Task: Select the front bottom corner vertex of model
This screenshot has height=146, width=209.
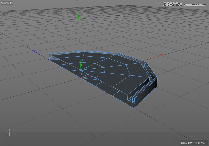Action: [134, 108]
